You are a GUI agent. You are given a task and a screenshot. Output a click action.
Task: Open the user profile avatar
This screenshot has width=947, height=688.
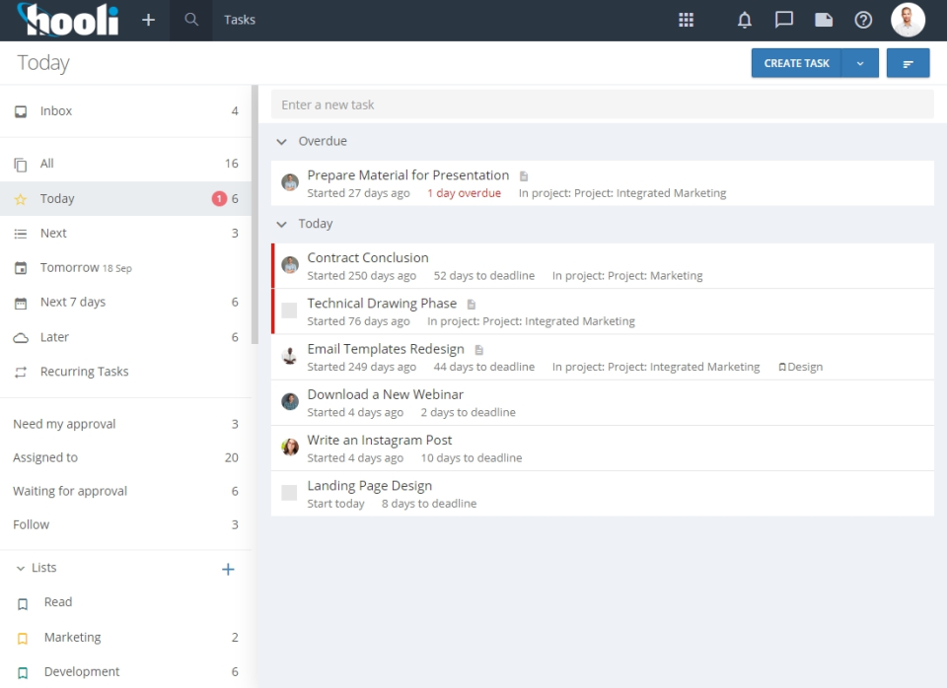[908, 20]
